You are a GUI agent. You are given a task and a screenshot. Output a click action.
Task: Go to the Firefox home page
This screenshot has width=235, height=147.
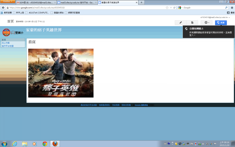(232, 8)
